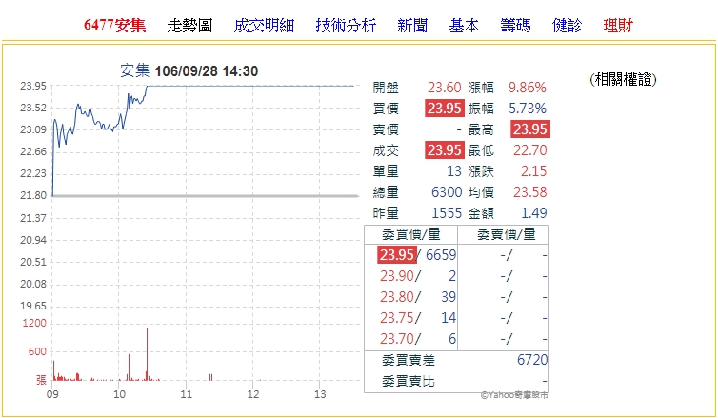The height and width of the screenshot is (418, 718).
Task: Click the 委買賣差 value 6720
Action: pyautogui.click(x=532, y=360)
